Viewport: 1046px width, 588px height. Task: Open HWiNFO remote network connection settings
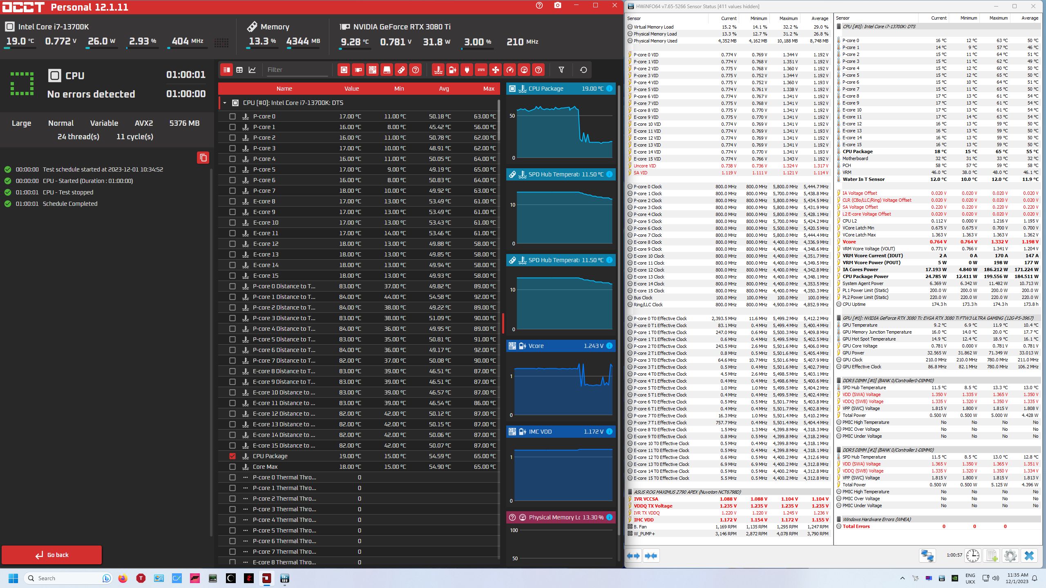[x=927, y=556]
